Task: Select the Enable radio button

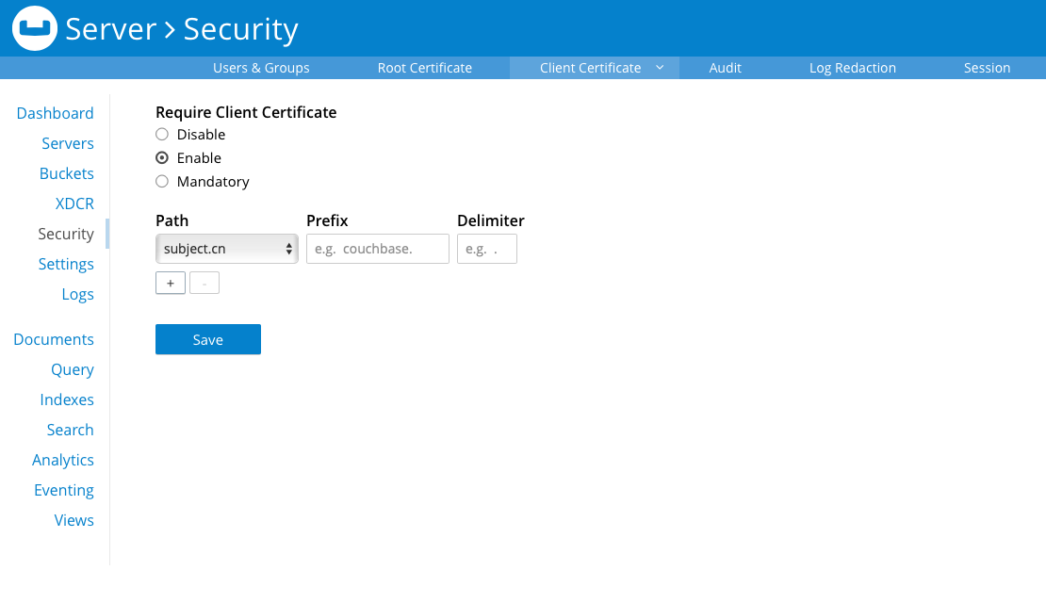Action: click(x=162, y=158)
